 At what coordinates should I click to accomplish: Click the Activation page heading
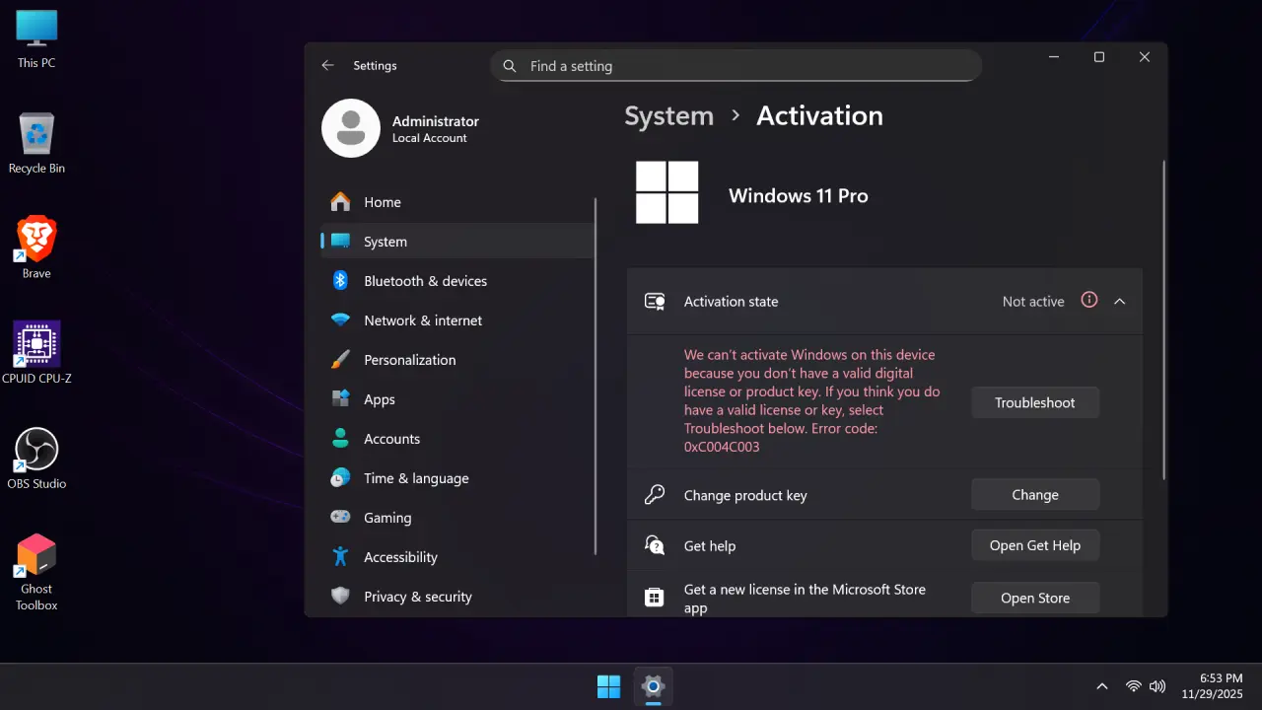click(819, 116)
